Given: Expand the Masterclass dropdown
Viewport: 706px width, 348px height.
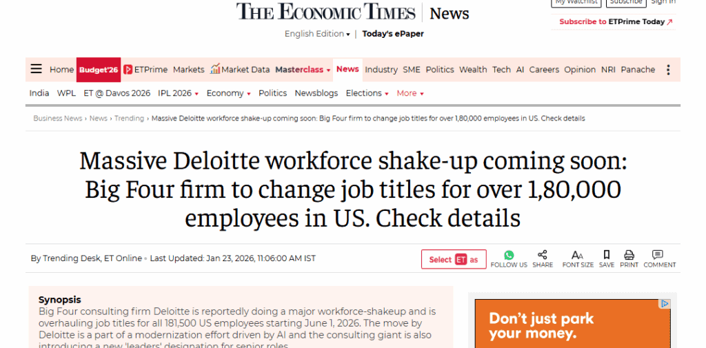Looking at the screenshot, I should click(303, 70).
